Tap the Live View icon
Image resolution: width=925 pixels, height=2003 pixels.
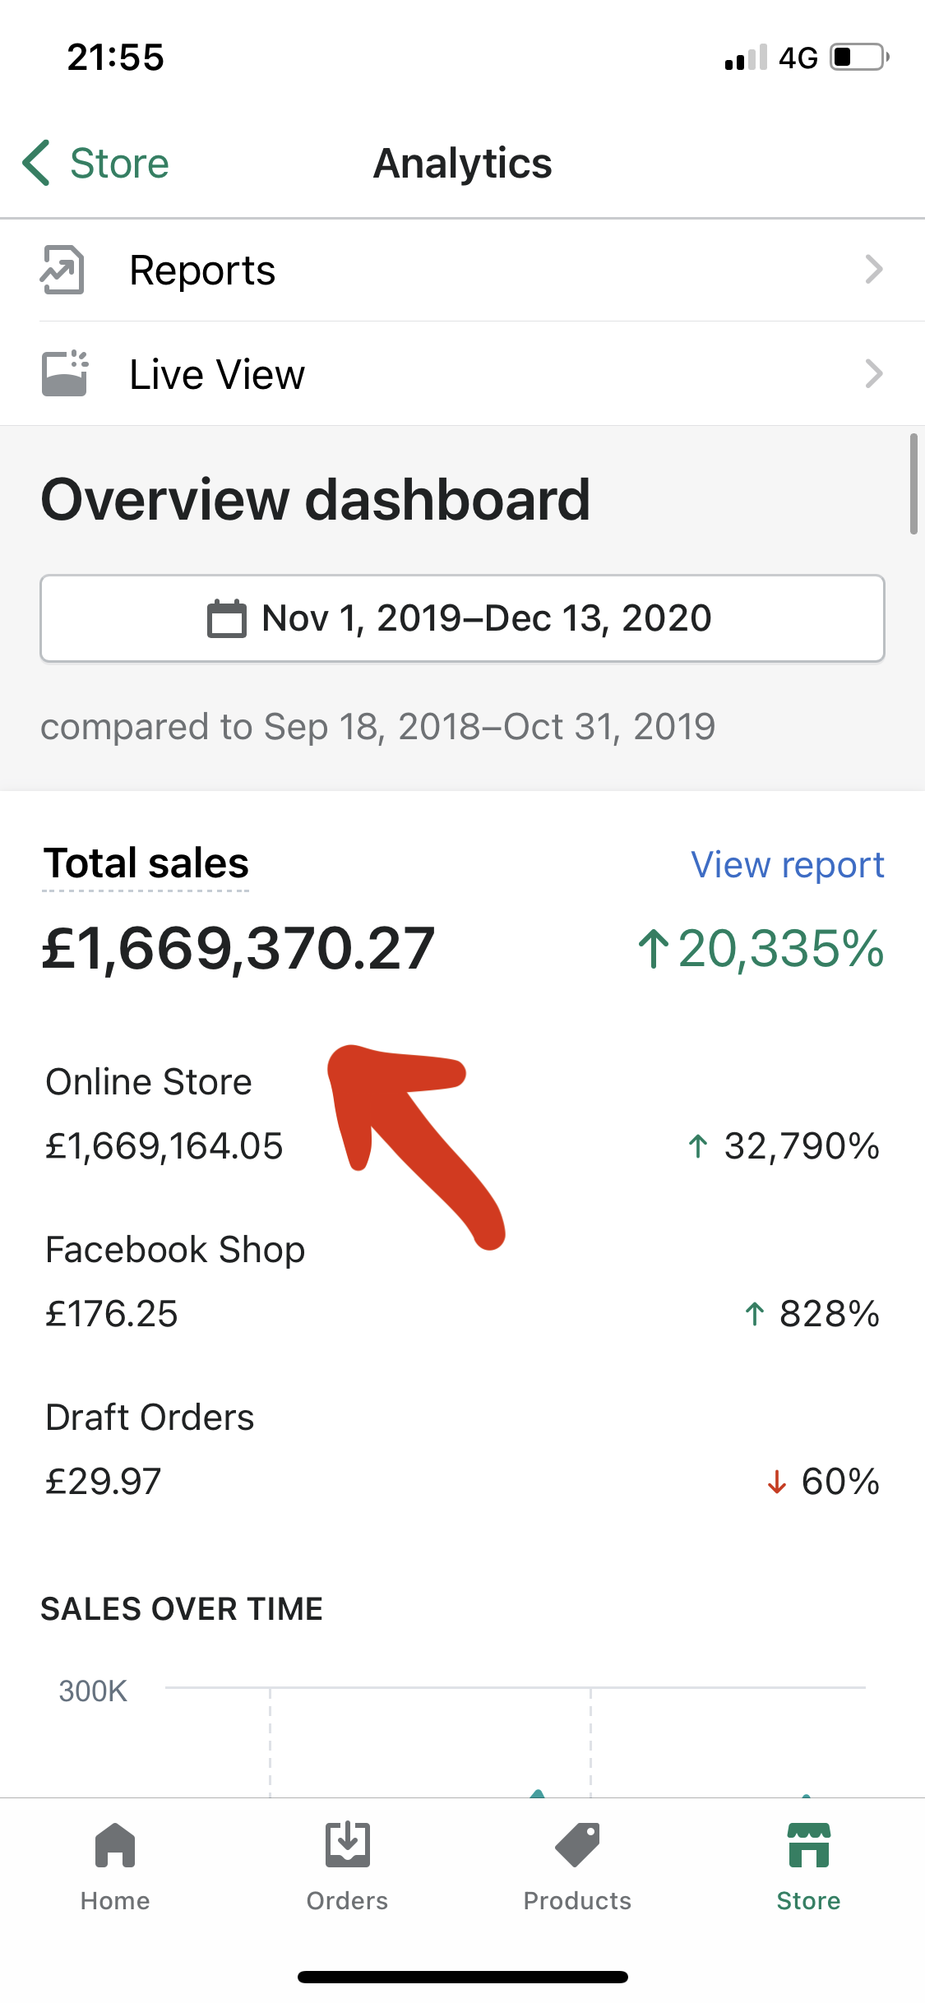click(65, 374)
